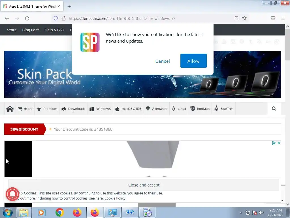Open Linux category in navigation
290x218 pixels.
(x=179, y=109)
